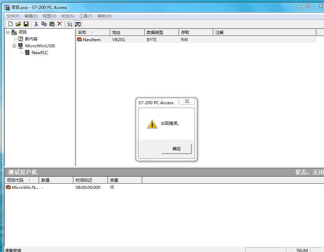This screenshot has height=252, width=324.
Task: Sort items by 地址 column header
Action: click(x=127, y=32)
